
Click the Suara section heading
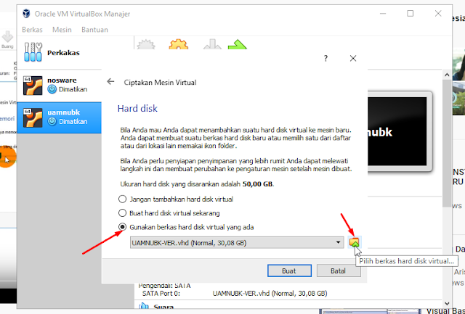[163, 307]
